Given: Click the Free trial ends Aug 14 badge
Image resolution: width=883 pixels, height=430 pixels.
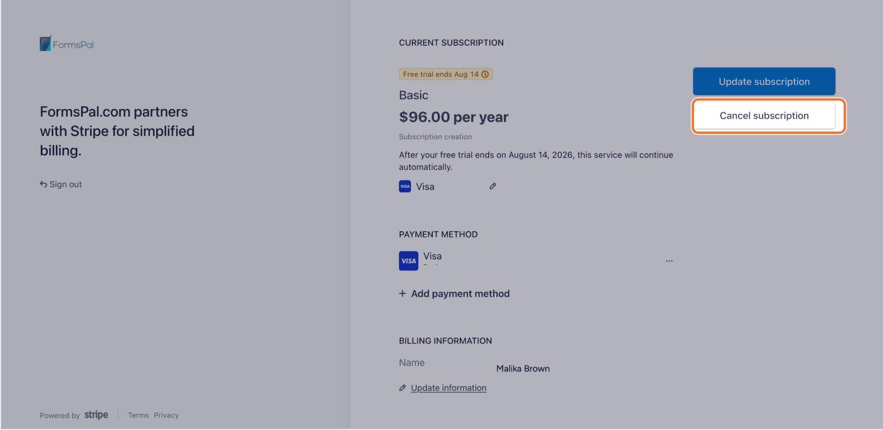Looking at the screenshot, I should click(x=446, y=74).
